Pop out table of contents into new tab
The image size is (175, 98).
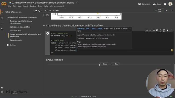tap(36, 11)
